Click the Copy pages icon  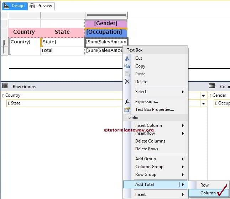[127, 66]
